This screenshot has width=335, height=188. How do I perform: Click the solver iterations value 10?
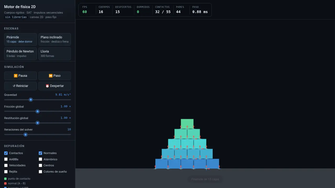69,130
